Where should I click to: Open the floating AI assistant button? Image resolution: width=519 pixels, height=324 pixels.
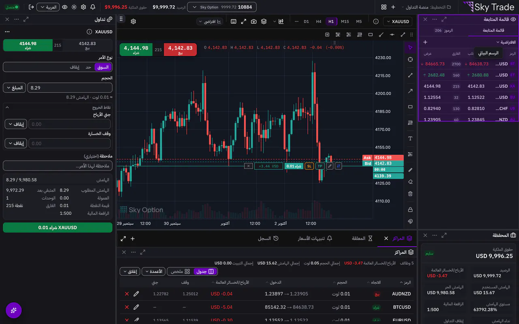pos(14,310)
